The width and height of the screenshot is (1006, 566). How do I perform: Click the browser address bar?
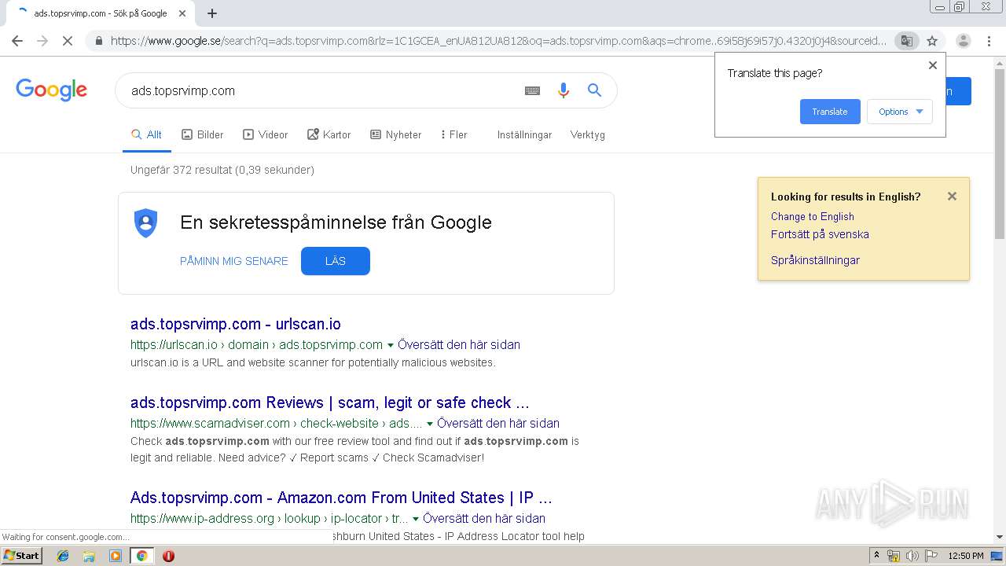point(497,41)
